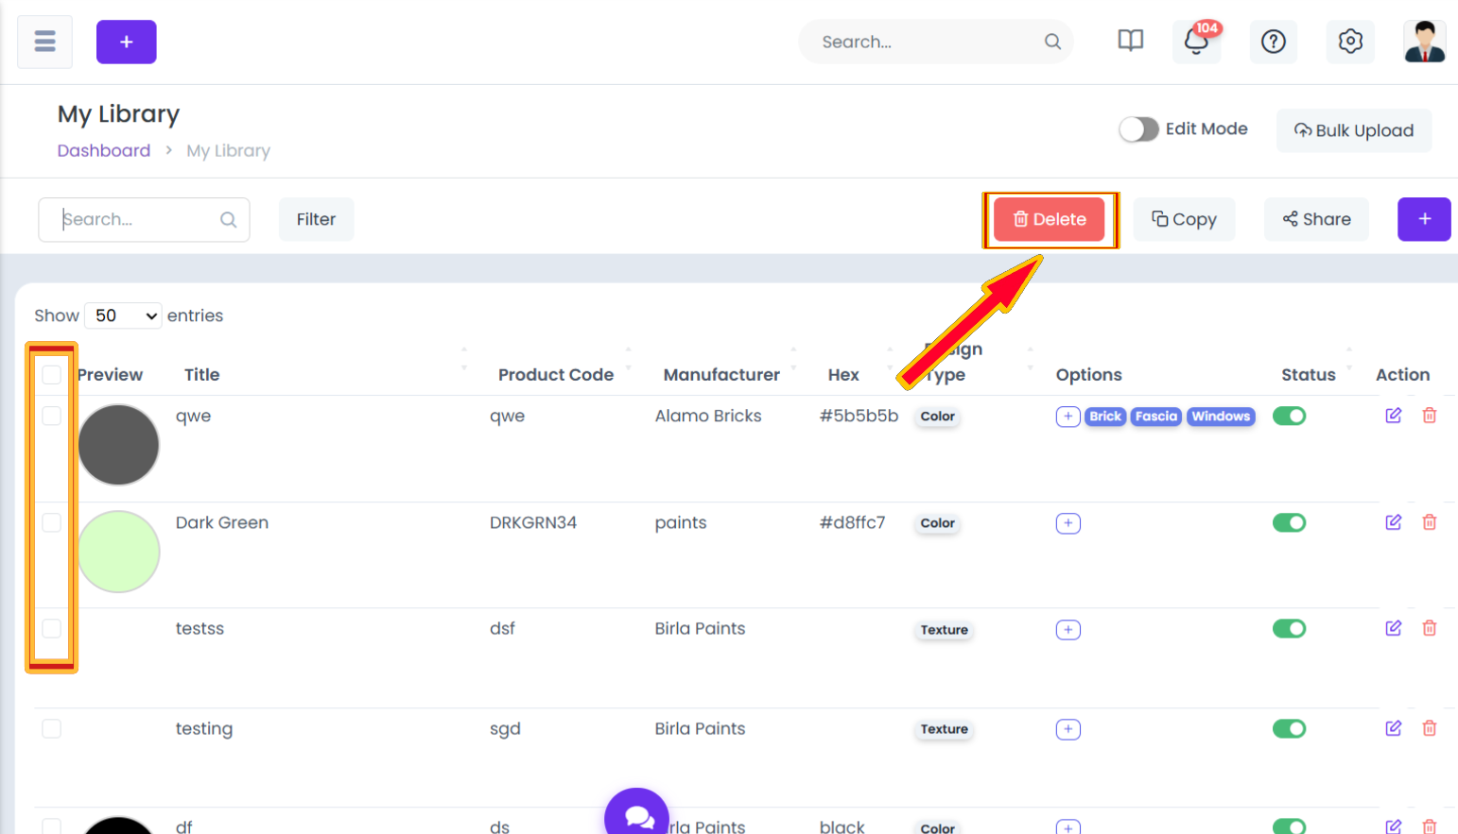
Task: Click hex value #5b5b5b
Action: 859,416
